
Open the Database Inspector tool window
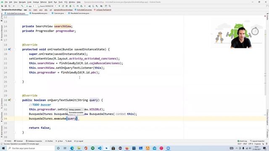click(x=34, y=141)
